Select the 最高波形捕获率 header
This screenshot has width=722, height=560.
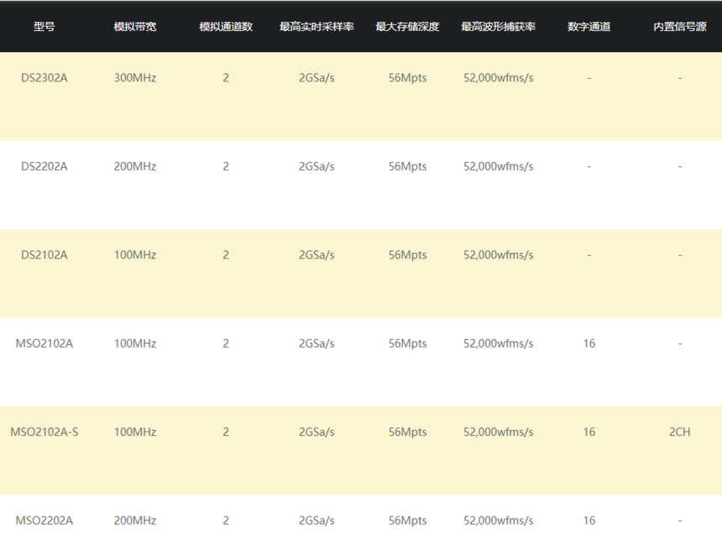(498, 27)
